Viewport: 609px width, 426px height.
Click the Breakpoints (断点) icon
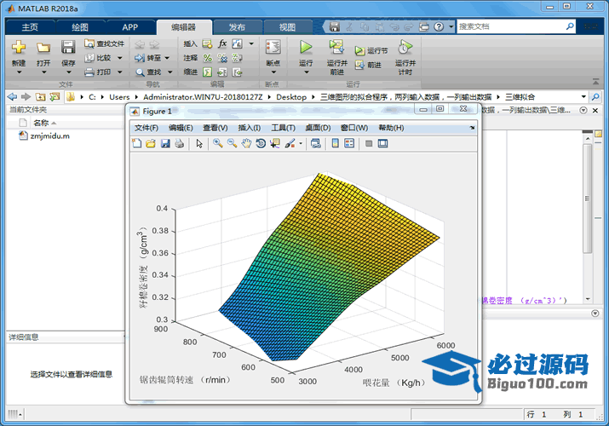click(273, 47)
